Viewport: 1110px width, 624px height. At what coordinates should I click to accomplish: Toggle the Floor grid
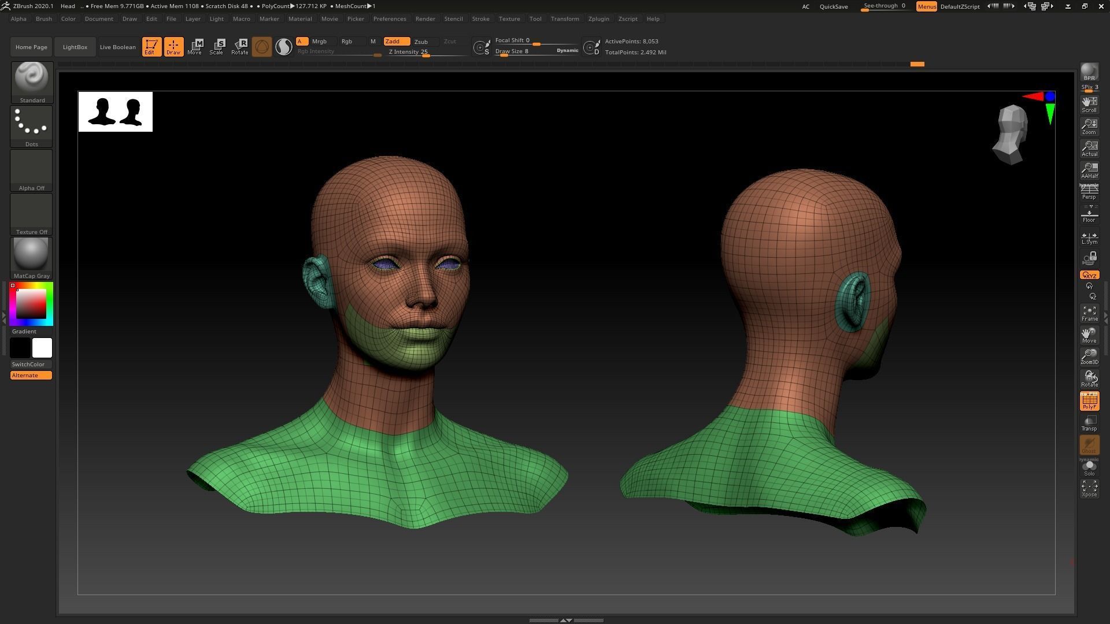point(1089,214)
